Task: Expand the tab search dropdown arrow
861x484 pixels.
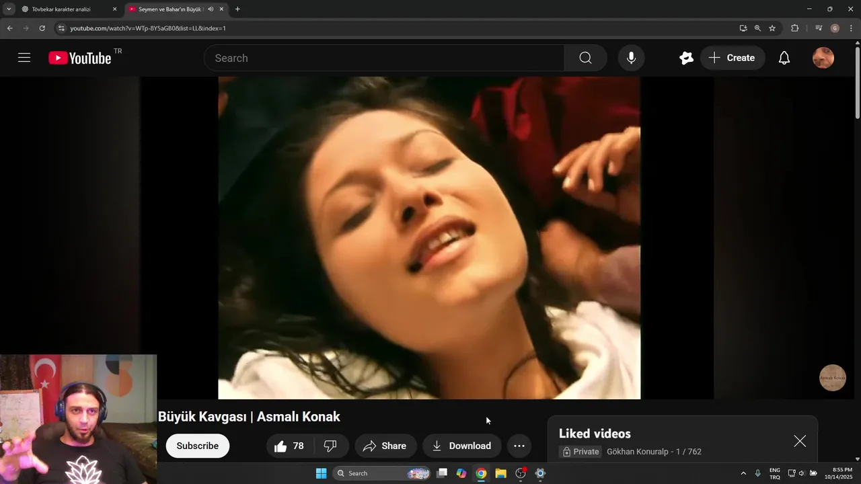Action: coord(9,9)
